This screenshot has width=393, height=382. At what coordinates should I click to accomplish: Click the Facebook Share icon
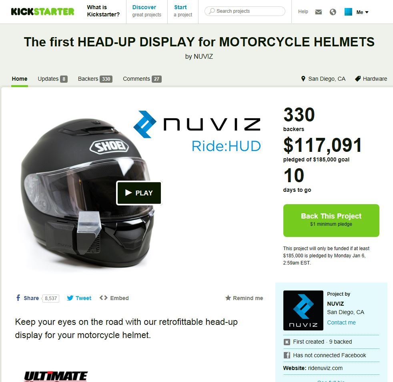click(18, 298)
